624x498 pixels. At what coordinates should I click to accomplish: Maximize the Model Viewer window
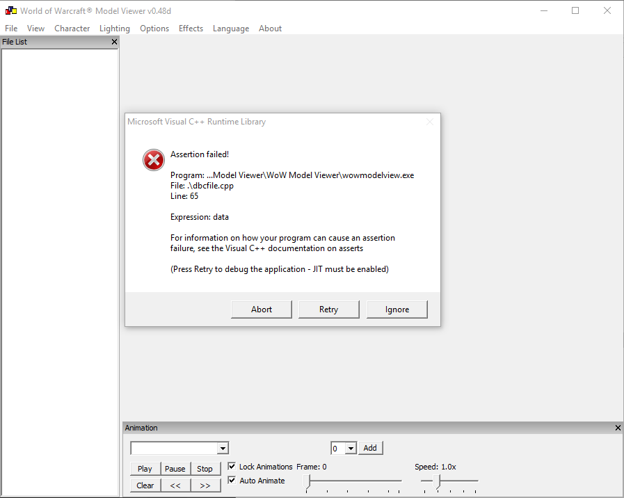tap(575, 10)
